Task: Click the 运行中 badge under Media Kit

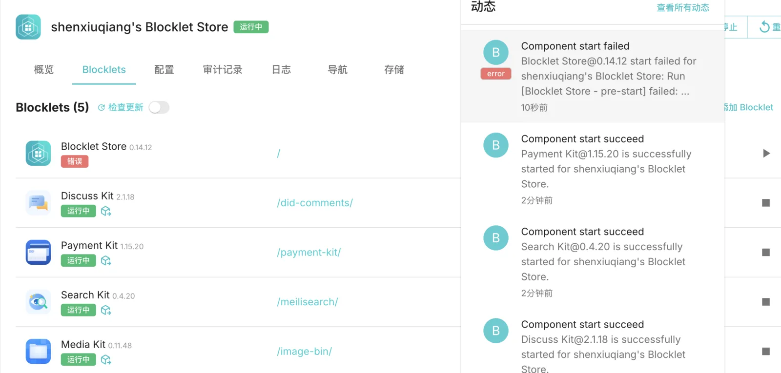Action: [79, 360]
